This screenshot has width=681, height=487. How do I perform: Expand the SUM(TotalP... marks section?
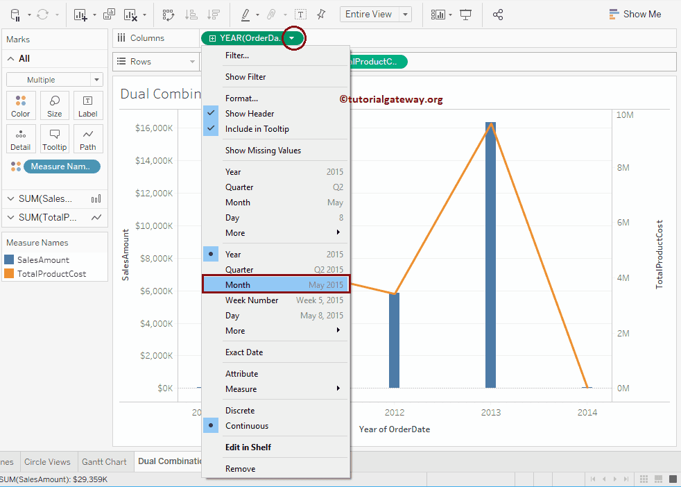(x=11, y=217)
